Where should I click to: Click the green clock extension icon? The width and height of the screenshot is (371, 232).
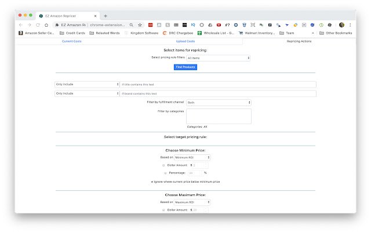(x=321, y=25)
